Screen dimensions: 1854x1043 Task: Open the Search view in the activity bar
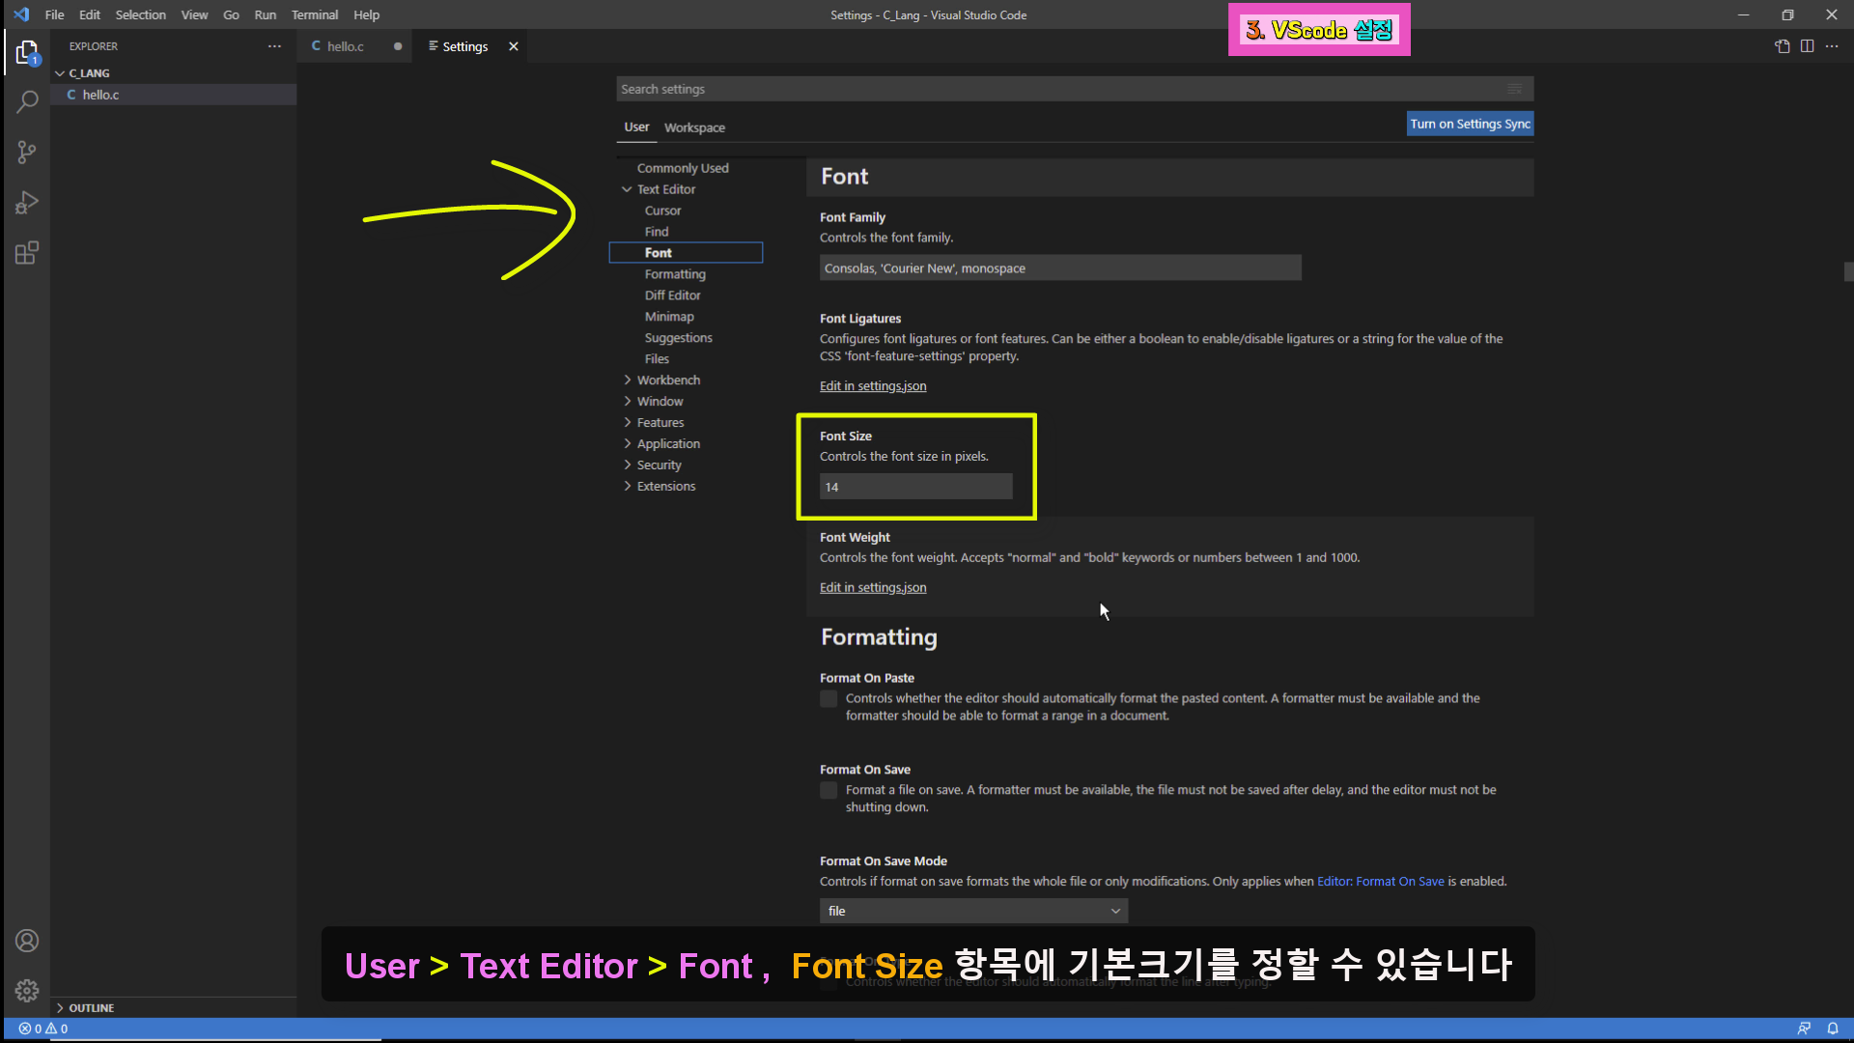coord(27,101)
